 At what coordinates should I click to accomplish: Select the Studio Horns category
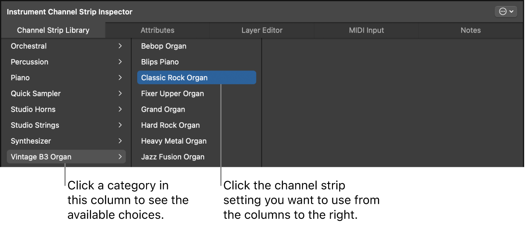[x=66, y=109]
